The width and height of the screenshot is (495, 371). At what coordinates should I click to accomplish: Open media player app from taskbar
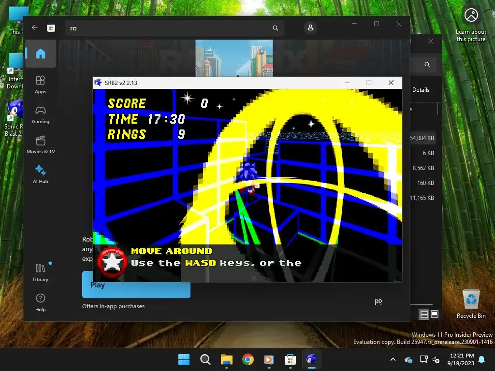click(269, 359)
